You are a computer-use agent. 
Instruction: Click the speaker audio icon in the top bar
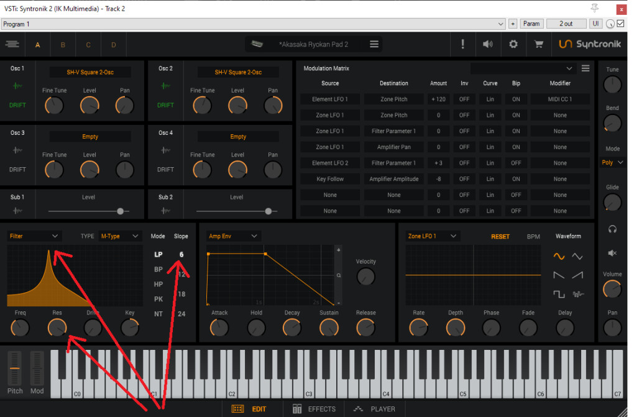coord(488,44)
